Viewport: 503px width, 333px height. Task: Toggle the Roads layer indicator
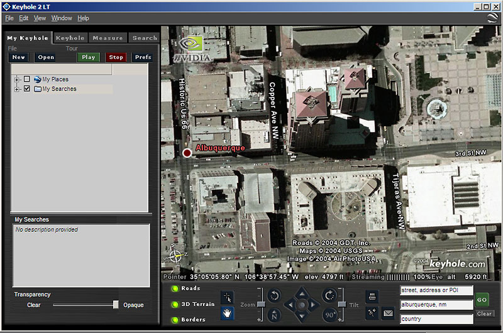tap(175, 289)
